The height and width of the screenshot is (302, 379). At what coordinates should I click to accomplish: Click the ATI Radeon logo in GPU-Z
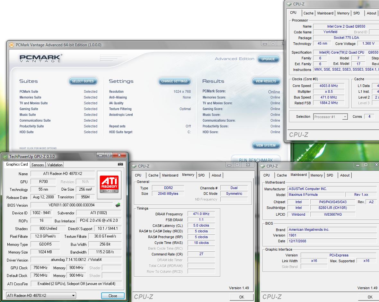109,185
